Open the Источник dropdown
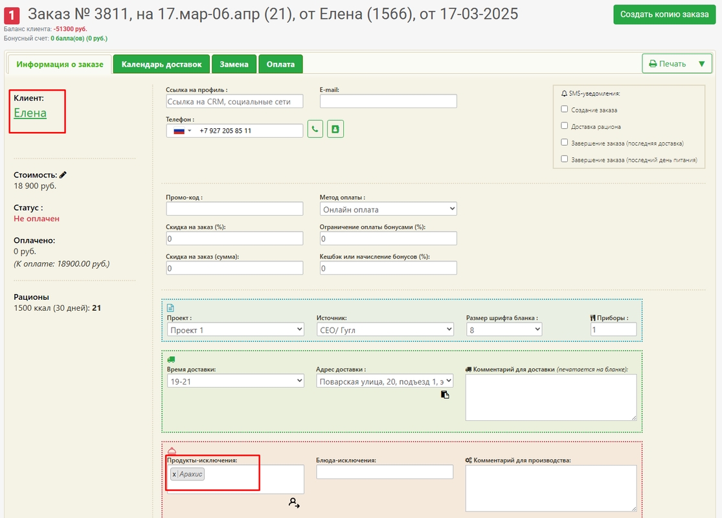722x518 pixels. pos(385,330)
